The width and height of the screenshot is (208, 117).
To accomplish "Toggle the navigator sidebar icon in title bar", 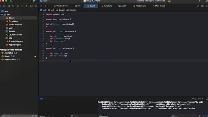I will click(12, 1).
